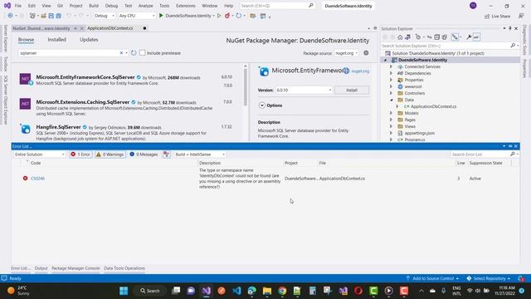
Task: Click the notifications icon in status bar
Action: 521,278
